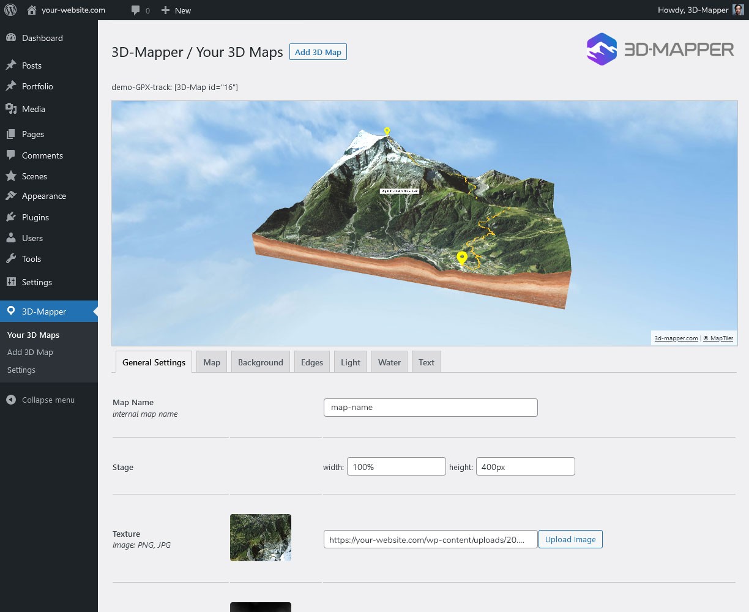Open the Media menu item
The image size is (749, 612).
(x=34, y=109)
